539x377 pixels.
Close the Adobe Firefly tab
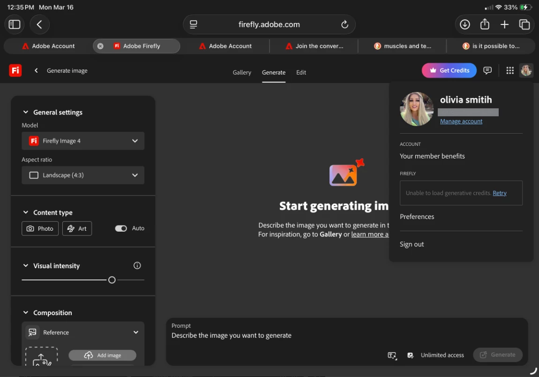[100, 46]
